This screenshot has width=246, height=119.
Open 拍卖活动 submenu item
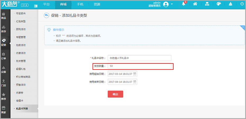point(21,45)
